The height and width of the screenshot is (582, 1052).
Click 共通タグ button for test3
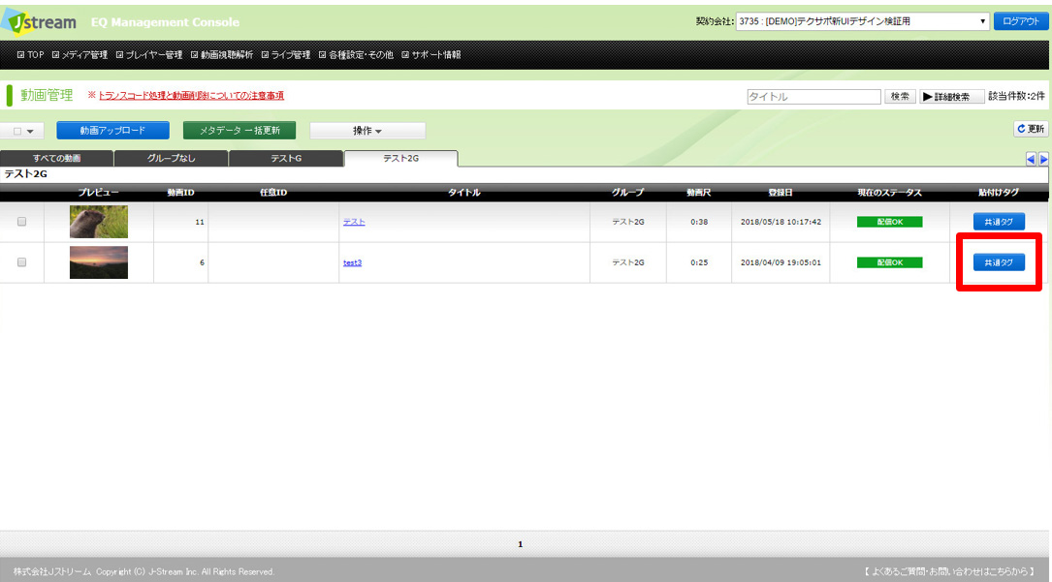(x=999, y=262)
